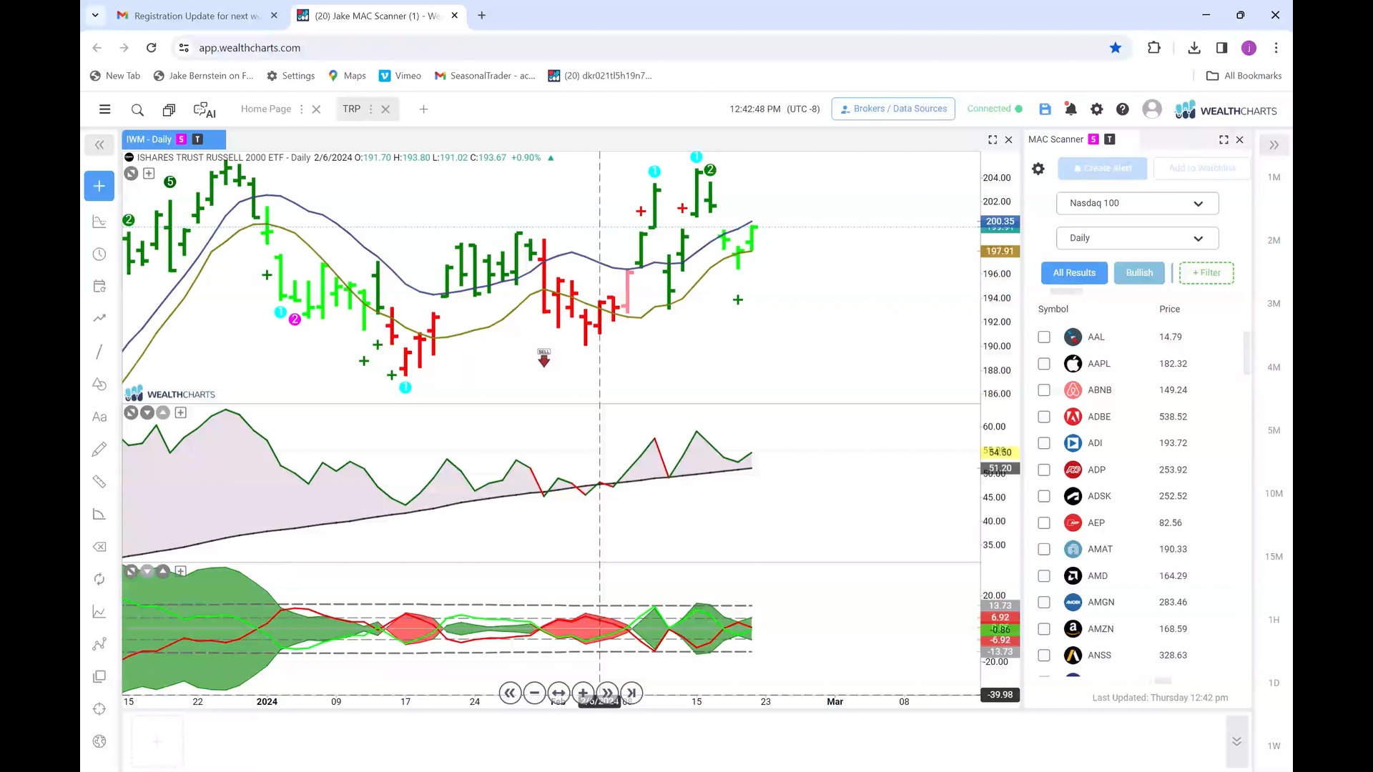Open the Daily timeframe dropdown
The width and height of the screenshot is (1373, 772).
coord(1137,238)
